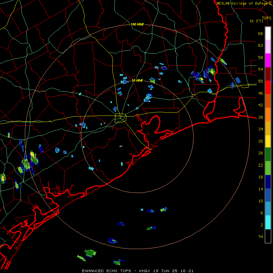273x273 pixels.
Task: Click the dark red 54 kft legend swatch
Action: 268,74
